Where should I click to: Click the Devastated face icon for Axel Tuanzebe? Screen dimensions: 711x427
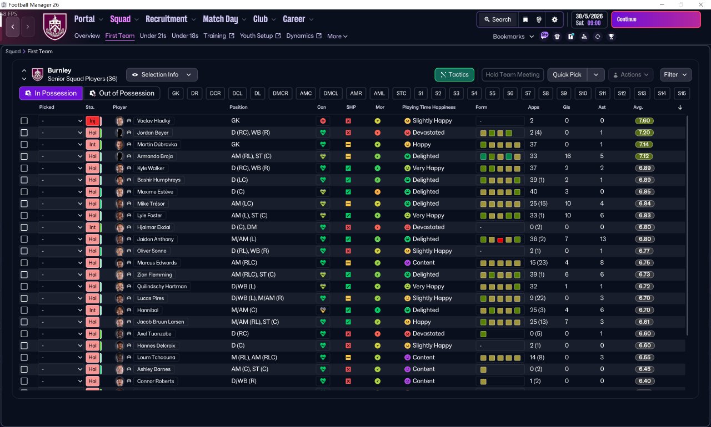click(407, 334)
